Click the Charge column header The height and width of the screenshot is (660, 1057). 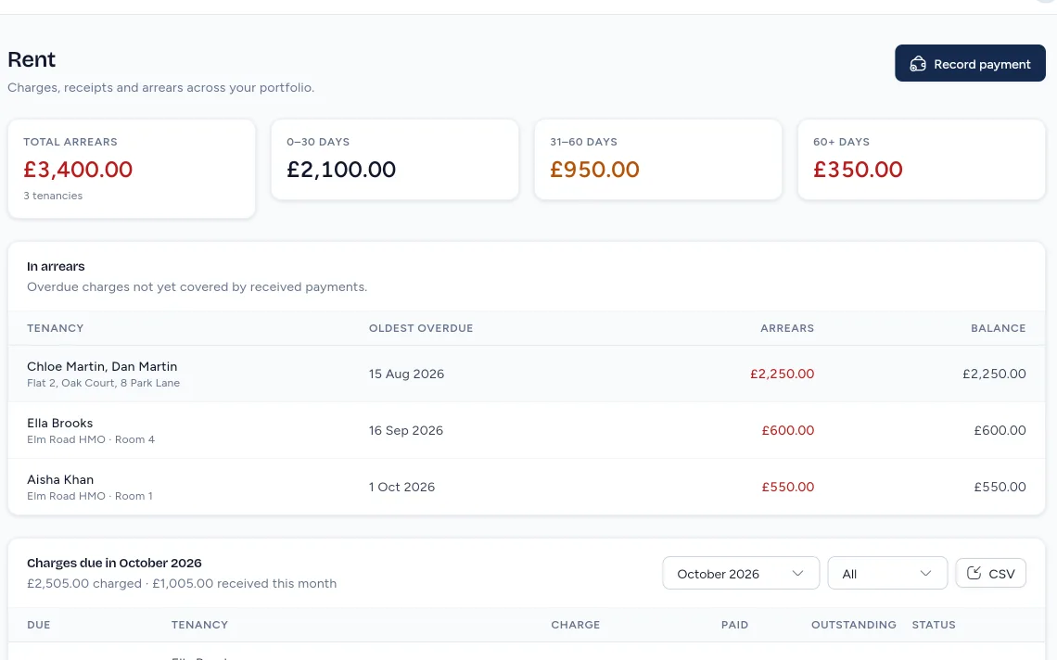pos(575,625)
